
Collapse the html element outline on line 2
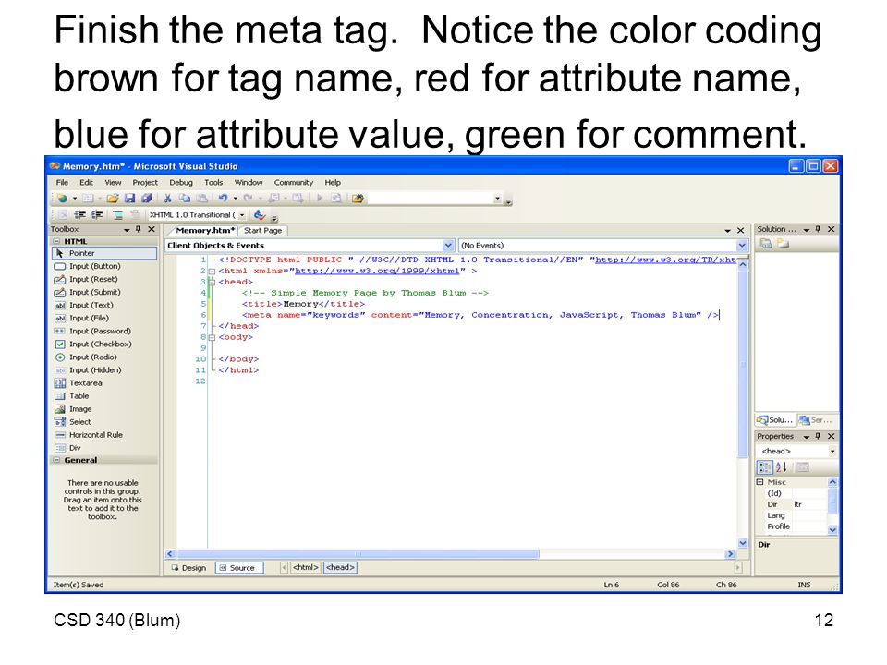[x=212, y=272]
